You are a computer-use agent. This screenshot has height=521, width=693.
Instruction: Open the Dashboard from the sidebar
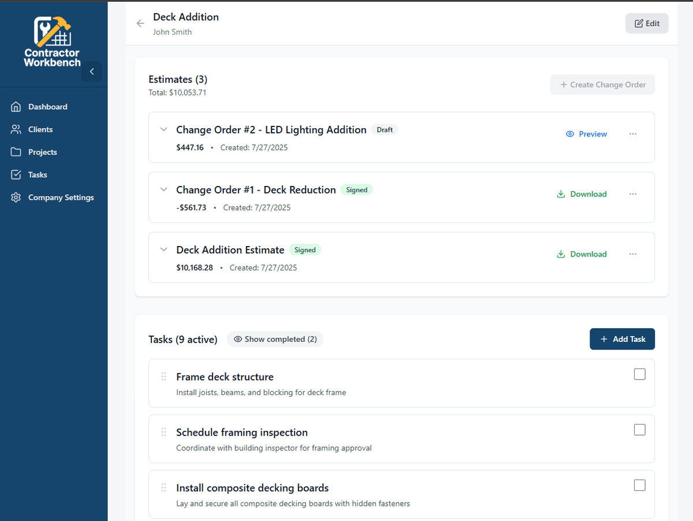47,106
